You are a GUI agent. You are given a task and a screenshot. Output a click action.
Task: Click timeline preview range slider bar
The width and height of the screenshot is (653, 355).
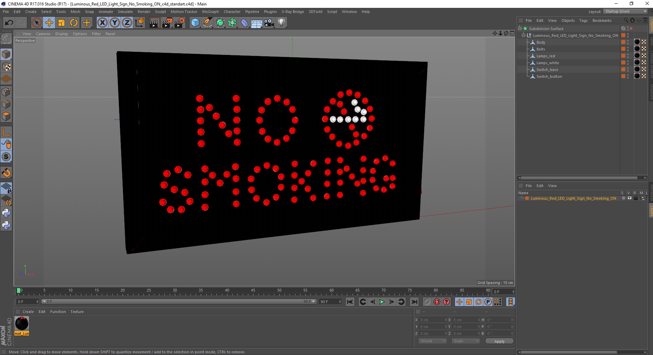179,301
